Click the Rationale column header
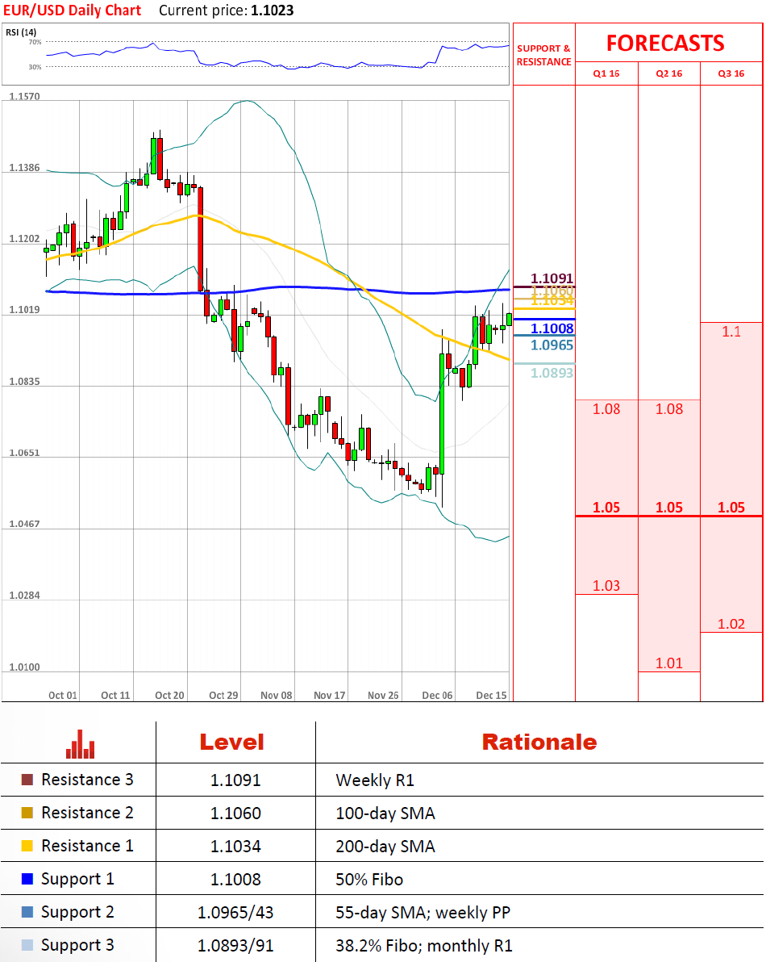 pos(539,742)
